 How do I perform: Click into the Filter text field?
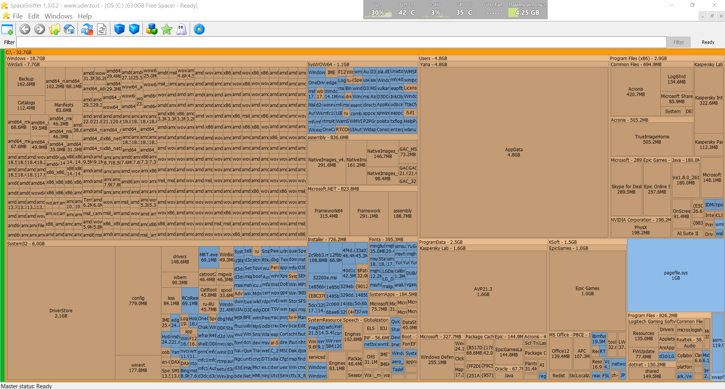point(341,42)
